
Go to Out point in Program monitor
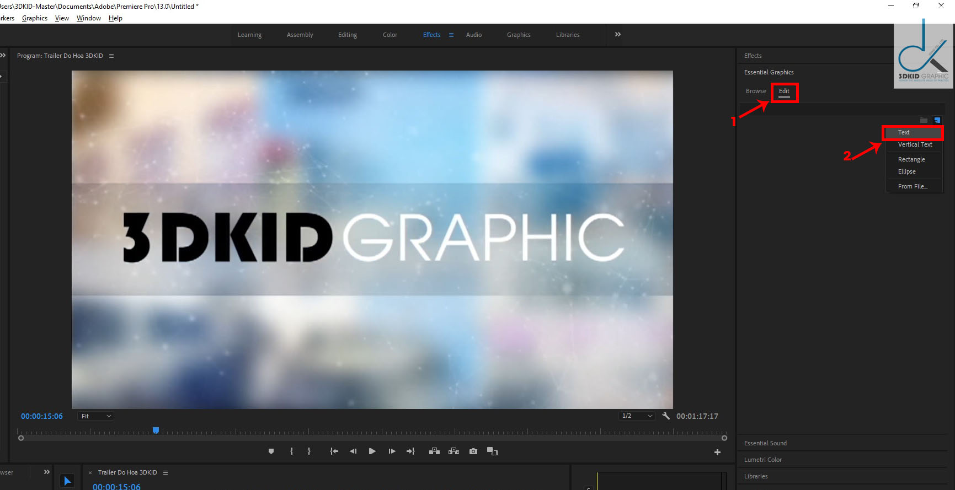(x=410, y=451)
